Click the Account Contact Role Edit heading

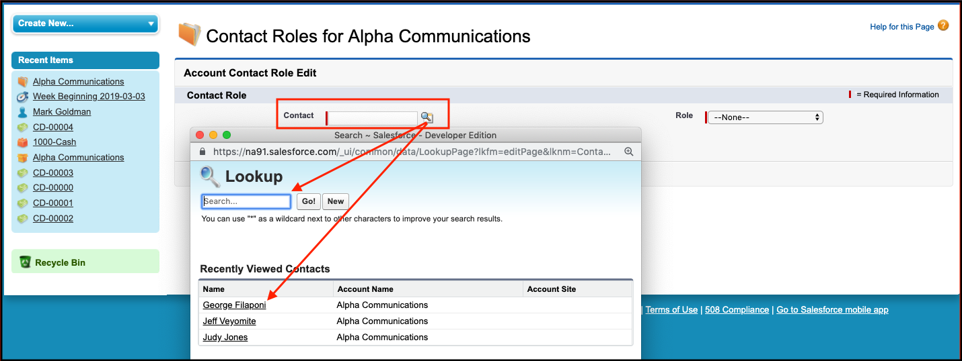tap(250, 72)
